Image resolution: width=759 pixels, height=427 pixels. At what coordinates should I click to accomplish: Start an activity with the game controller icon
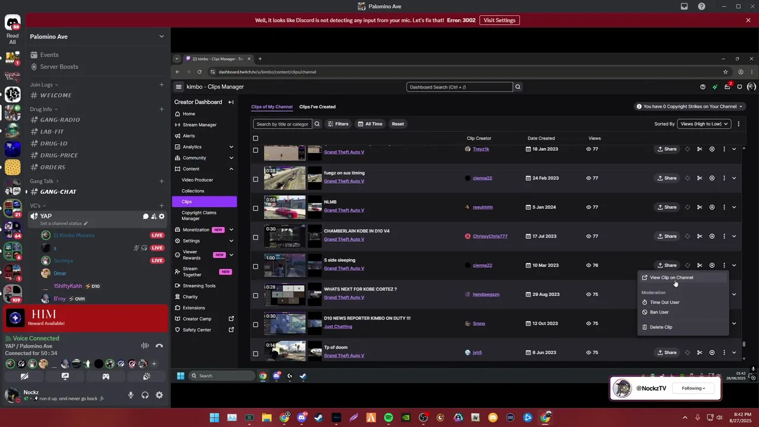tap(106, 376)
